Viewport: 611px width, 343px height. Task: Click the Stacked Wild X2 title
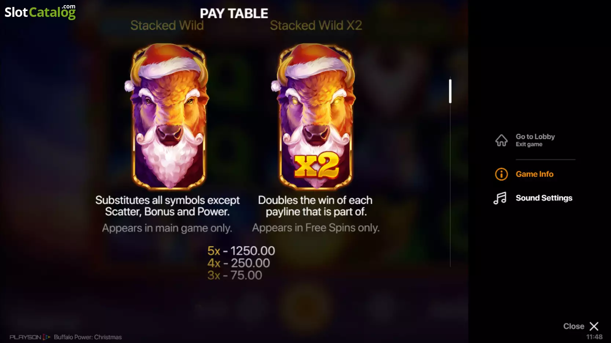316,25
